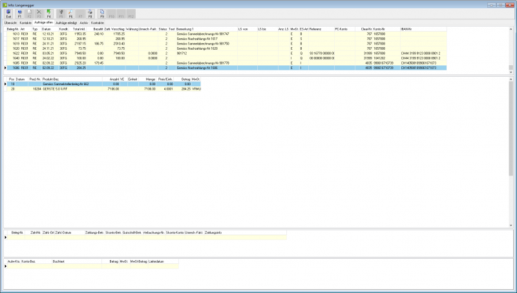Click the F12 toolbar button
Viewport: 517px width, 293px height.
pyautogui.click(x=131, y=14)
